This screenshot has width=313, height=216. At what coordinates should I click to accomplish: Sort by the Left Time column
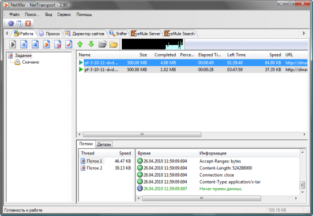240,55
